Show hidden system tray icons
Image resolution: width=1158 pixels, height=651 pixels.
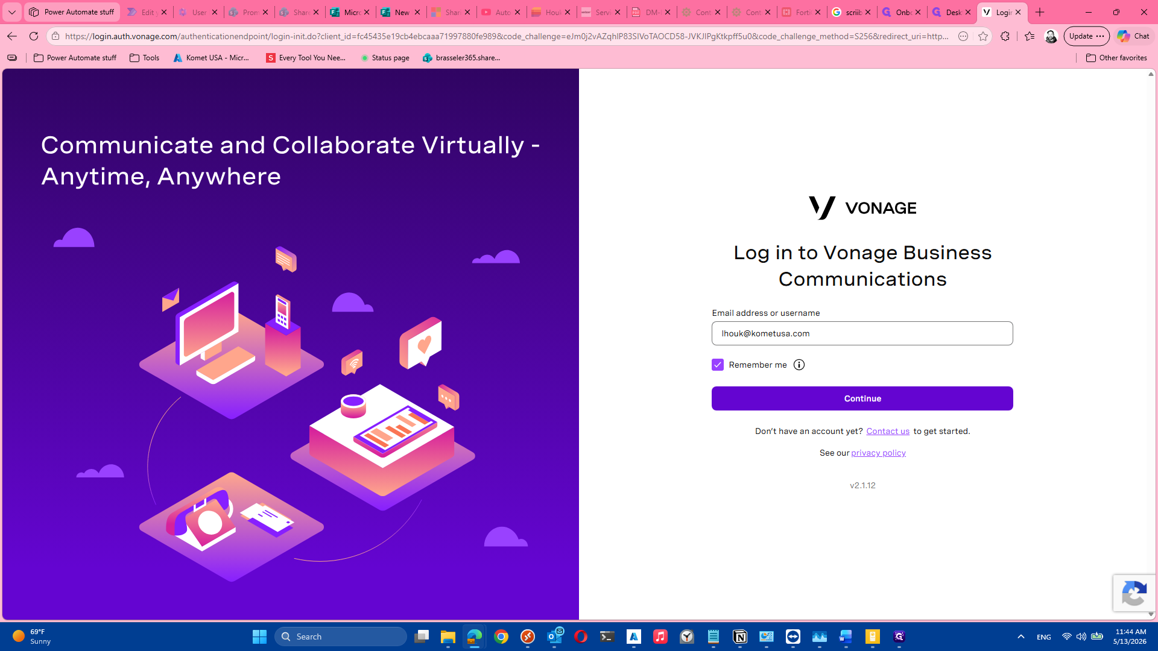tap(1021, 637)
